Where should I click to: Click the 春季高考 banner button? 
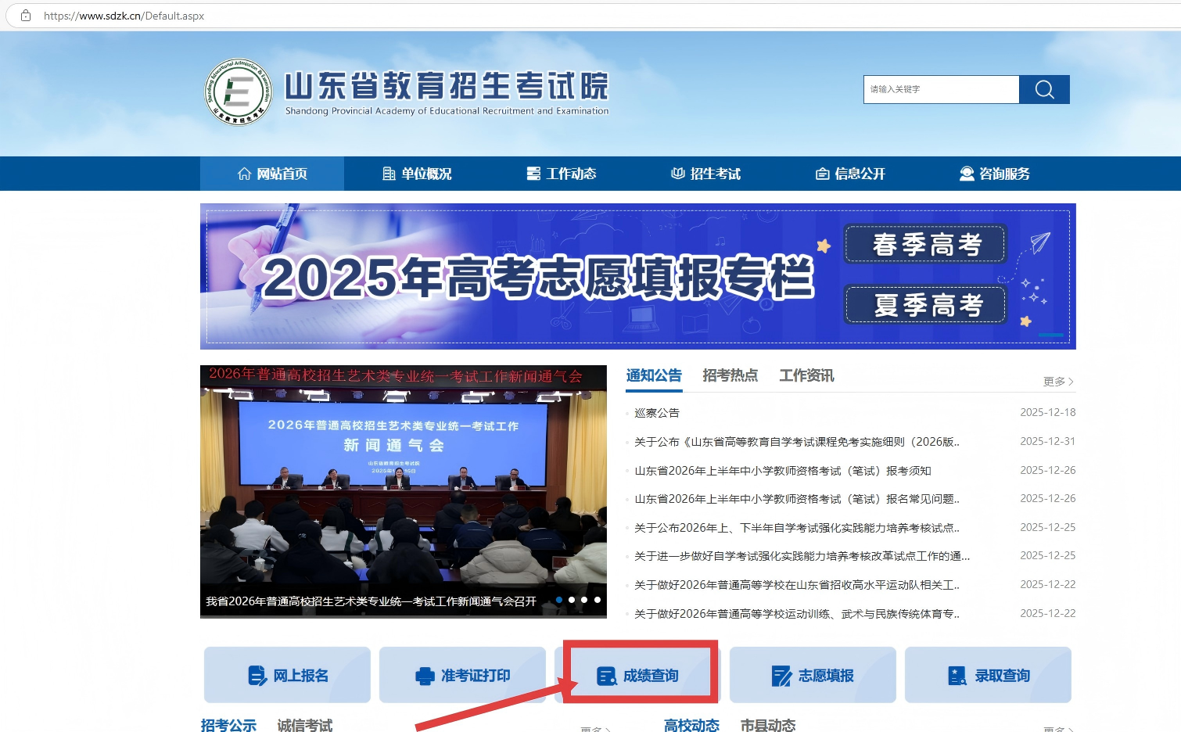tap(926, 244)
